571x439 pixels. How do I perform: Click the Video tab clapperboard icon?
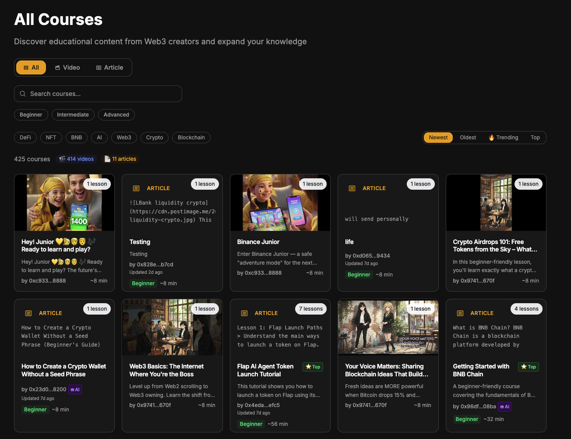[x=57, y=67]
